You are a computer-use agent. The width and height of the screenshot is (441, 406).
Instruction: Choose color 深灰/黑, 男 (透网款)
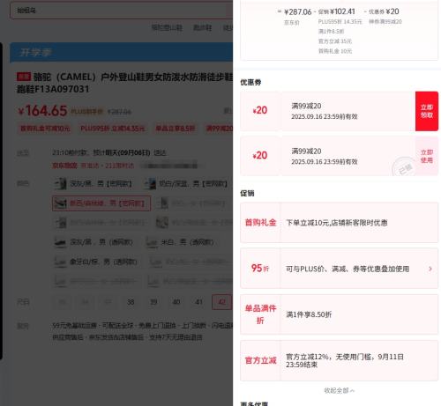(93, 242)
